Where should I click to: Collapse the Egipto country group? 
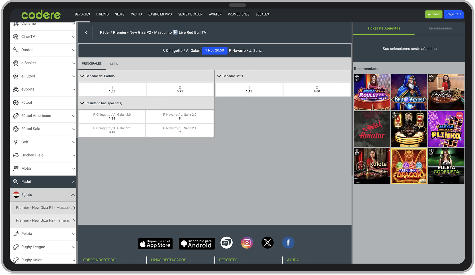(x=73, y=195)
